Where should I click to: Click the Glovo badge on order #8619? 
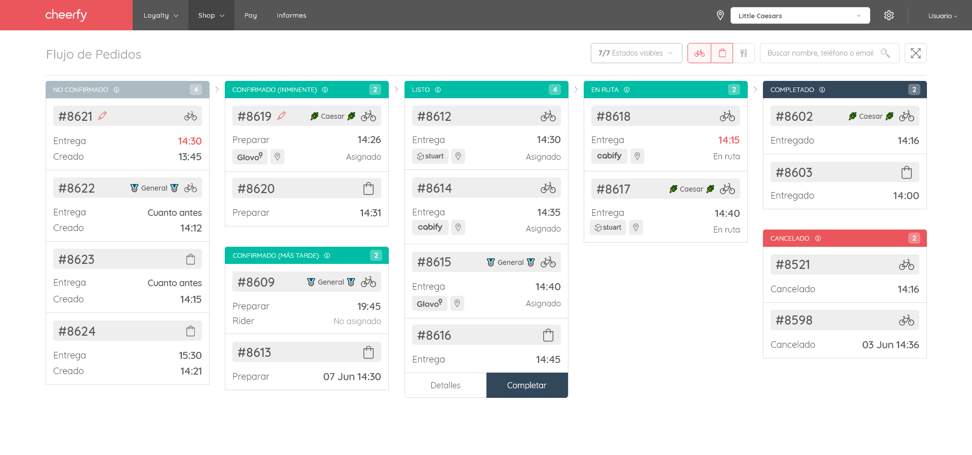(x=250, y=157)
